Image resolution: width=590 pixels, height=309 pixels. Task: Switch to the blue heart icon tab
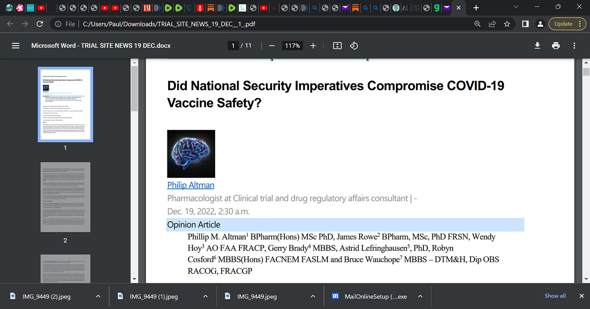(x=189, y=8)
